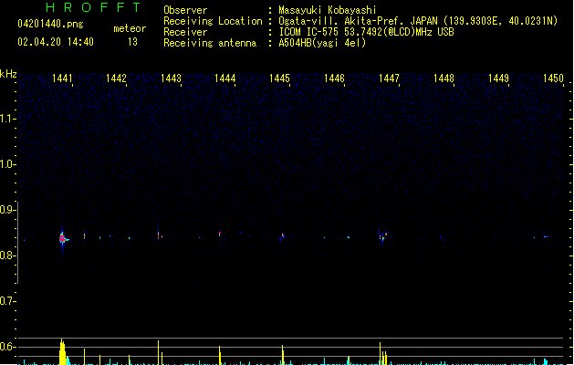Click the word meteor above the count
Image resolution: width=574 pixels, height=365 pixels.
click(130, 28)
